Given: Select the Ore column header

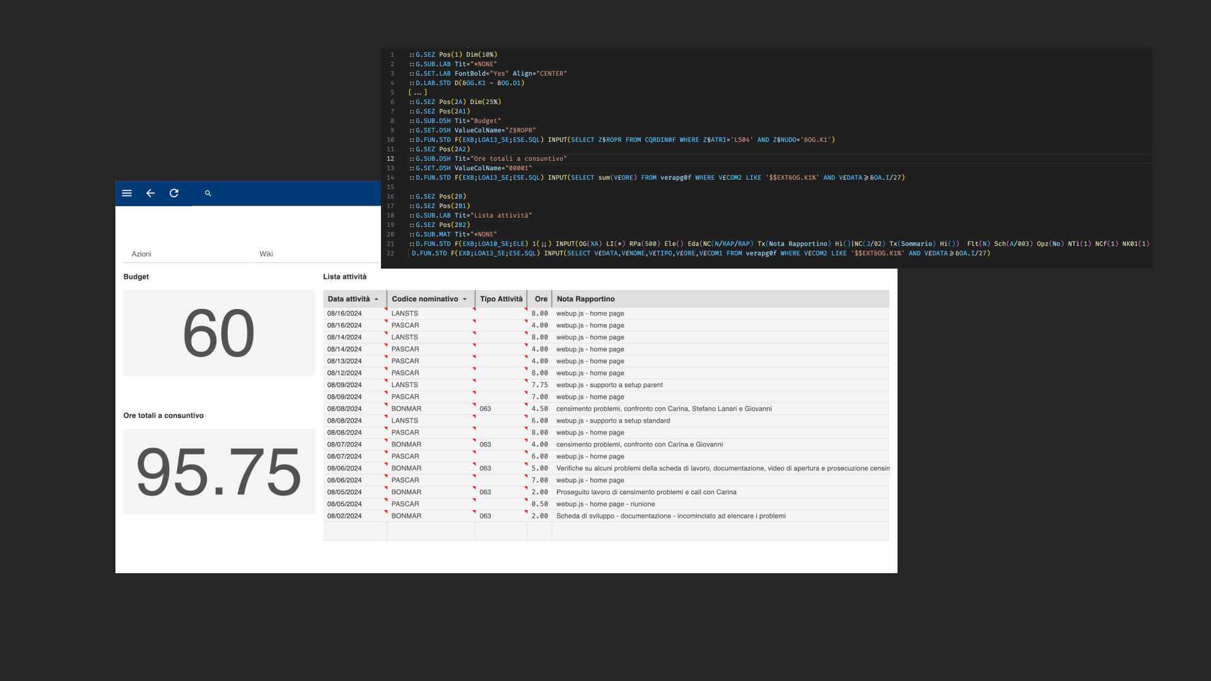Looking at the screenshot, I should coord(541,300).
